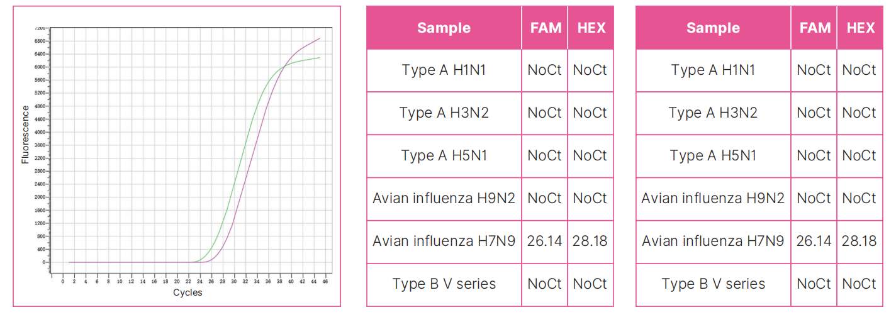Screen dimensions: 896x317
Task: Select the Type A H1N1 row in the left table
Action: 444,70
